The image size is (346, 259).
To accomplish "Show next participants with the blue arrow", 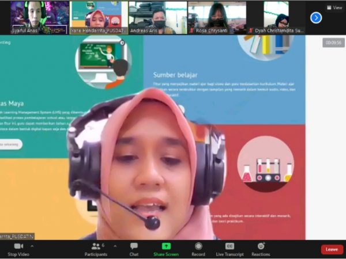I will [316, 18].
